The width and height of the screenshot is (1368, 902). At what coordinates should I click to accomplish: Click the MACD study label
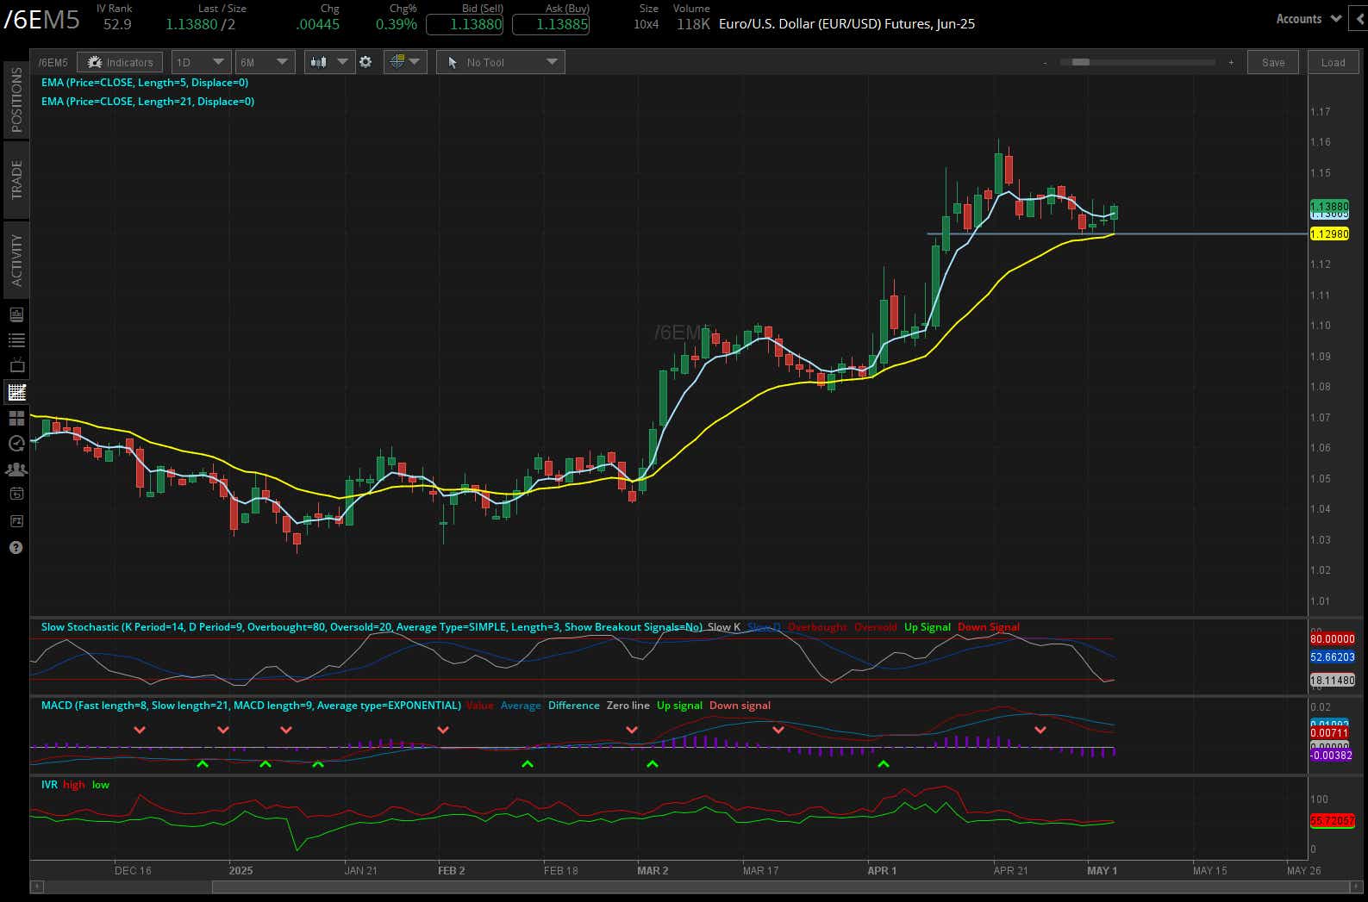click(251, 706)
